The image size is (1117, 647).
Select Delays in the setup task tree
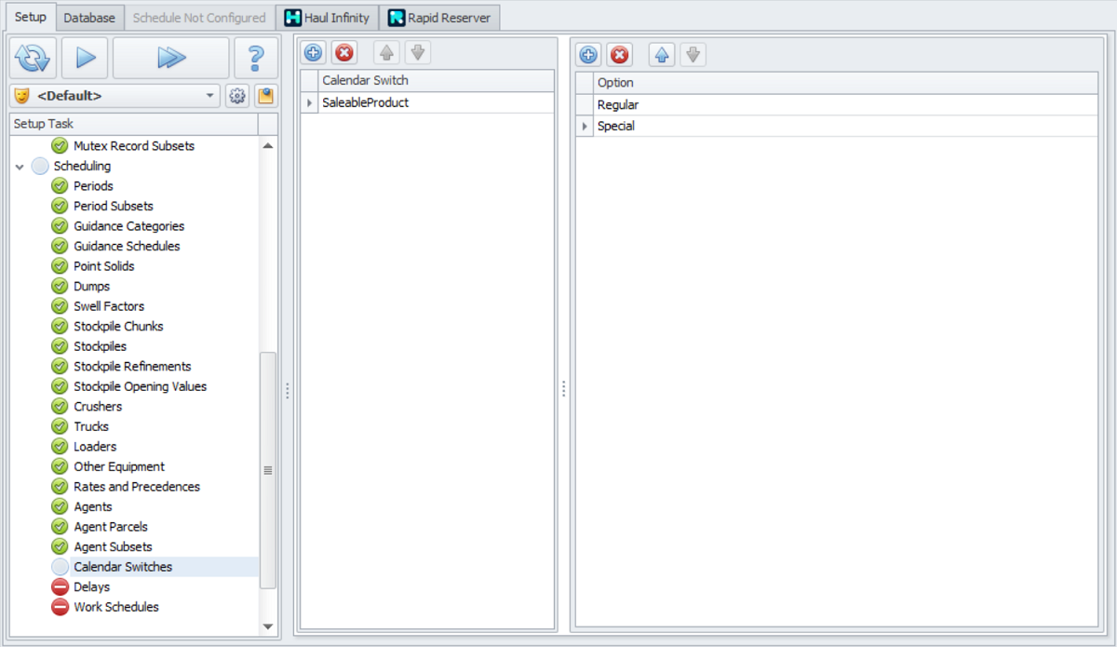91,586
